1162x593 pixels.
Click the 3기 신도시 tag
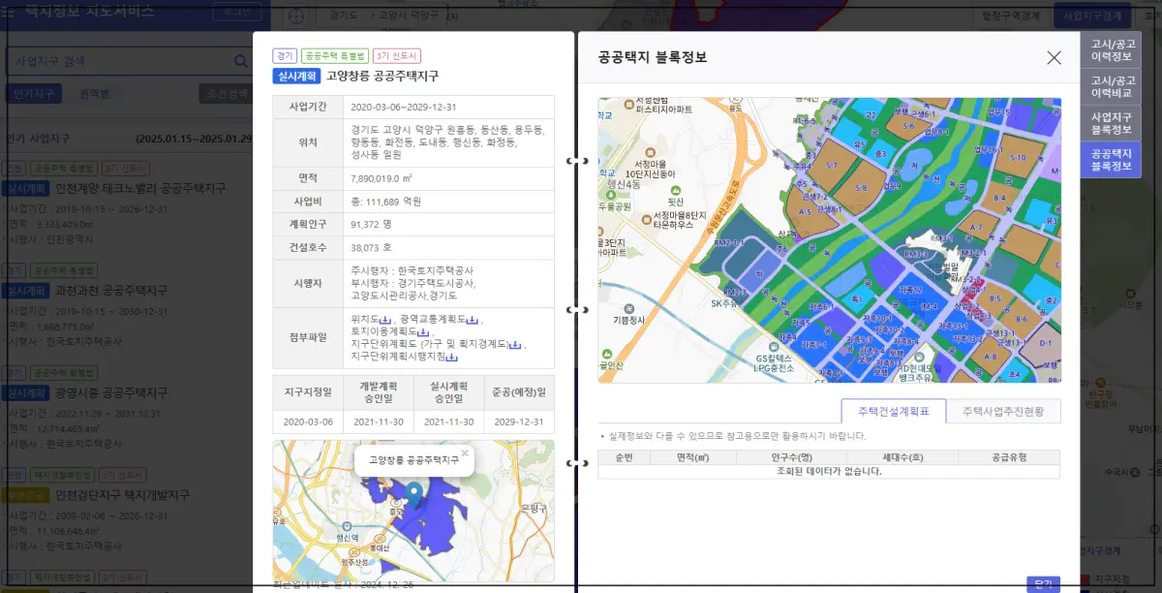[397, 56]
